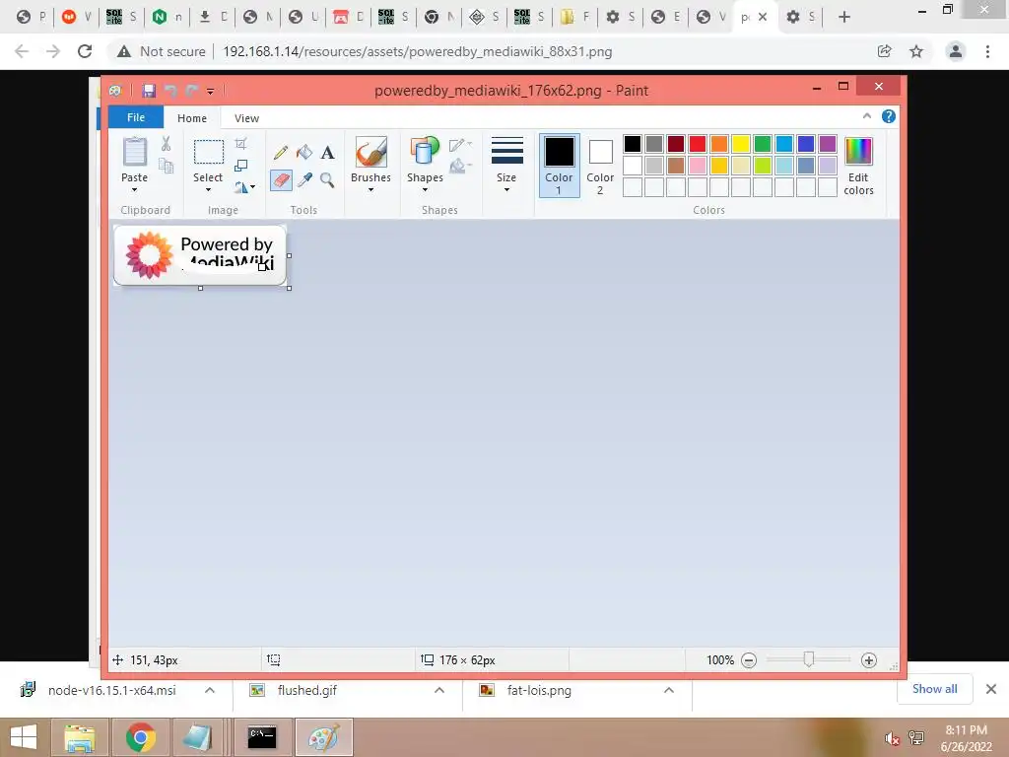Image resolution: width=1009 pixels, height=757 pixels.
Task: Expand the Shapes dropdown arrow
Action: pos(425,190)
